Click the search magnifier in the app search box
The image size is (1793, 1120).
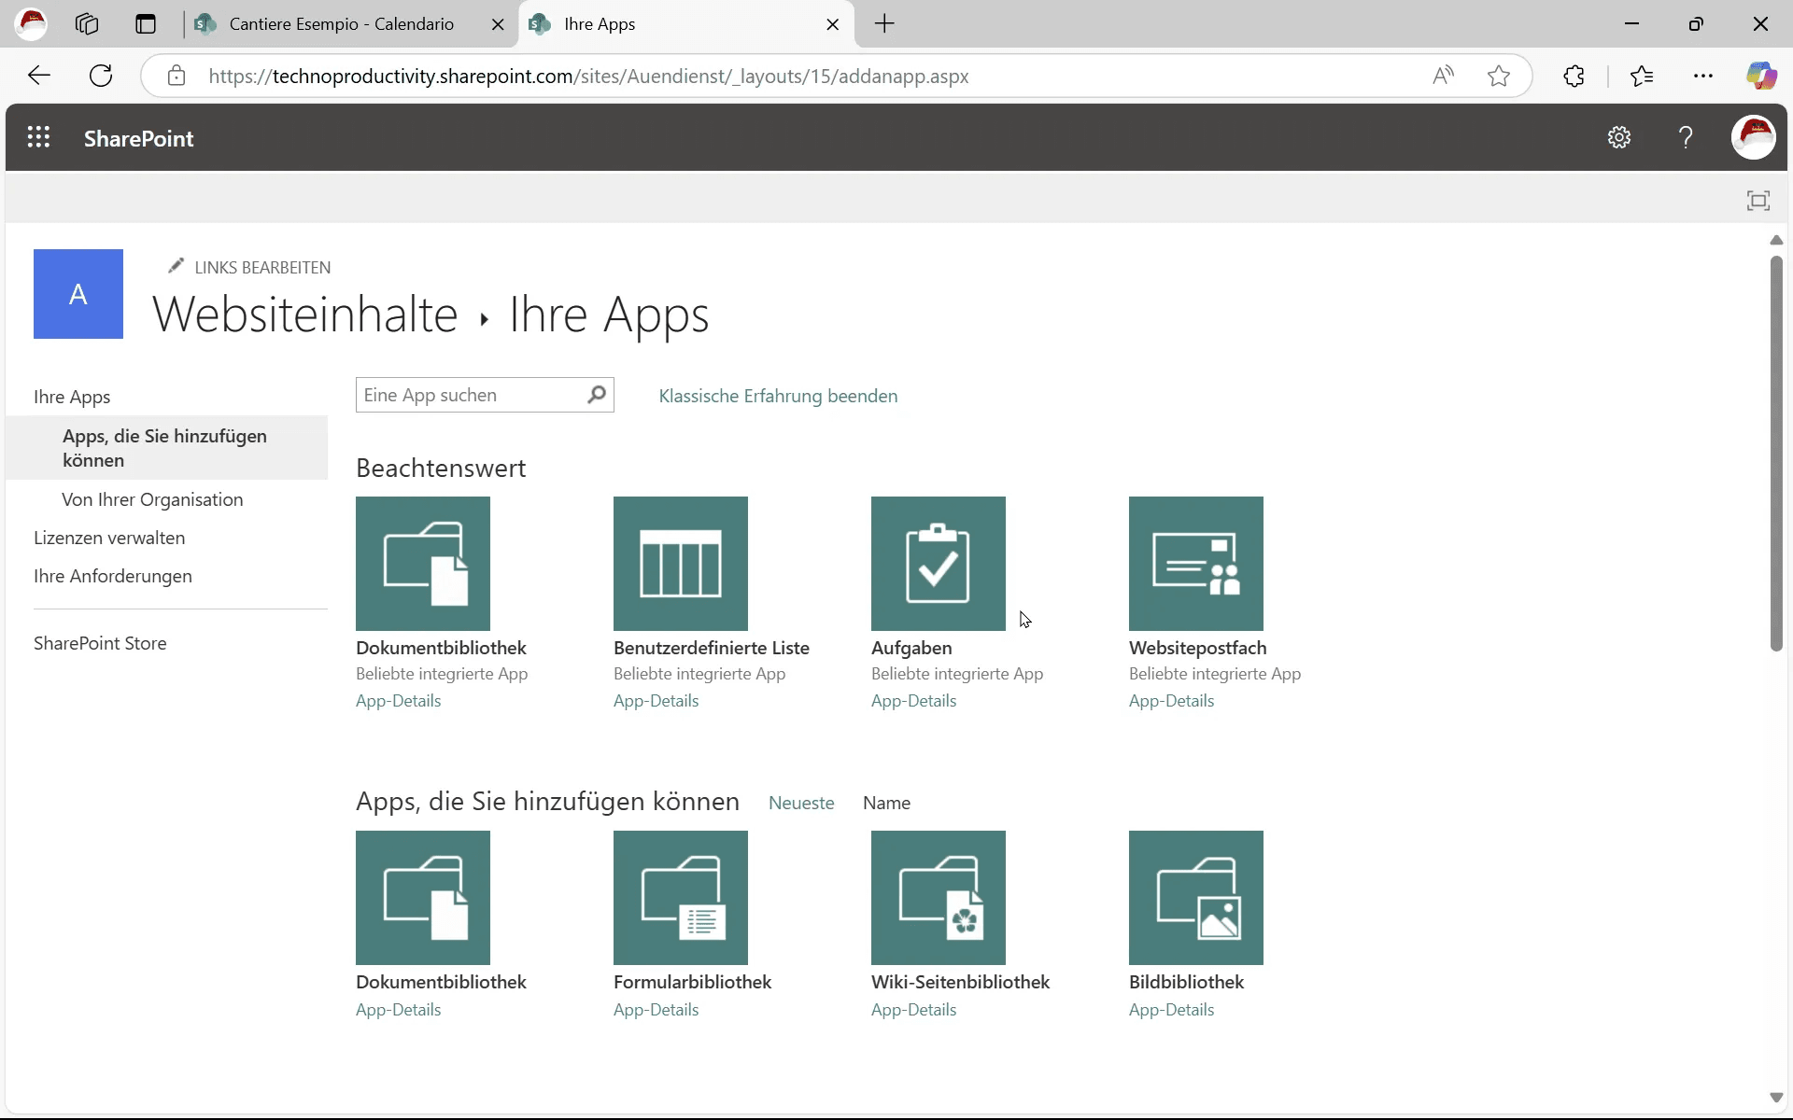tap(597, 395)
